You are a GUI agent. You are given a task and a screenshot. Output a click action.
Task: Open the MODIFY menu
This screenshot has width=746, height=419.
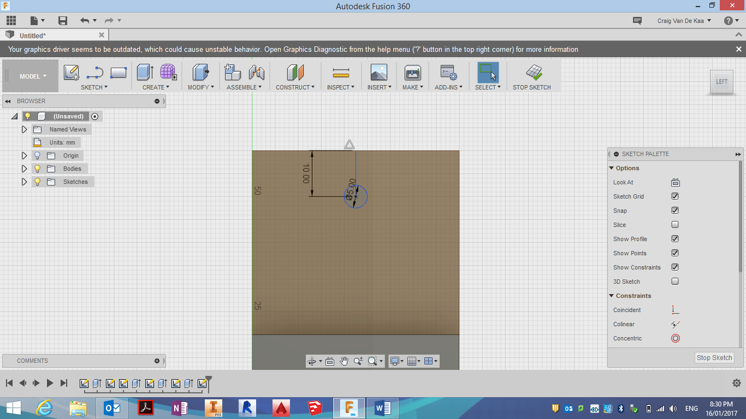pos(200,87)
